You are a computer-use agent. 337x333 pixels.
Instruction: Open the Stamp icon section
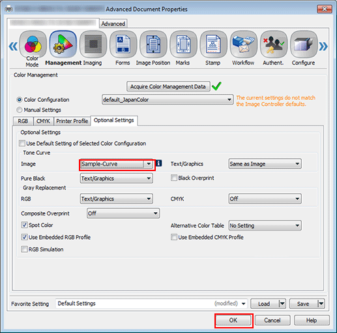tap(213, 44)
